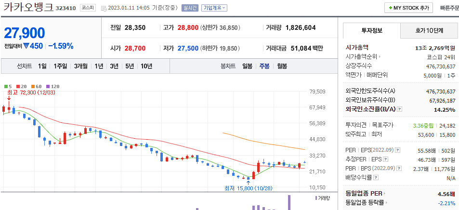
Task: Switch to the 호가10단계 tab
Action: coord(430,30)
